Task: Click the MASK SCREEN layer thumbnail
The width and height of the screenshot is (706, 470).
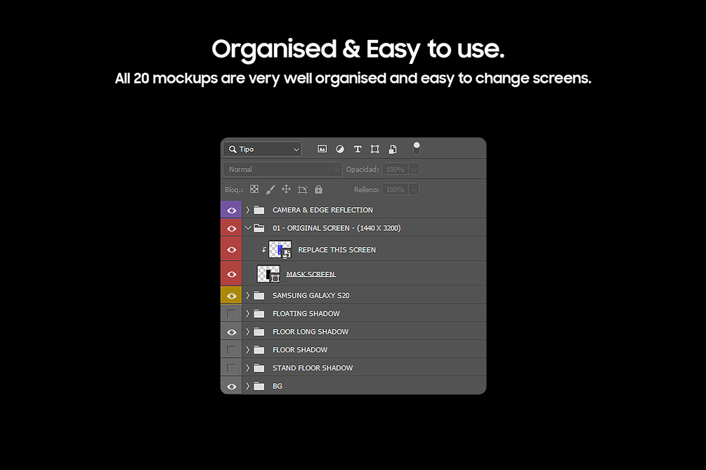Action: [268, 274]
